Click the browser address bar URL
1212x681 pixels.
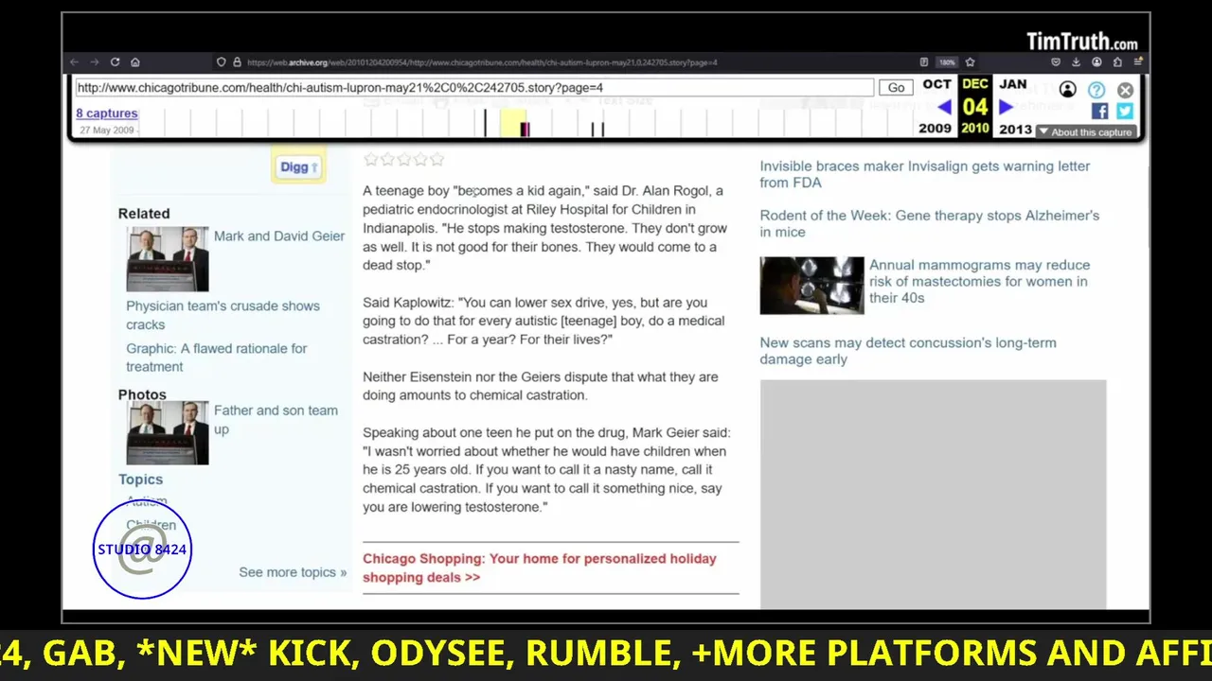482,62
